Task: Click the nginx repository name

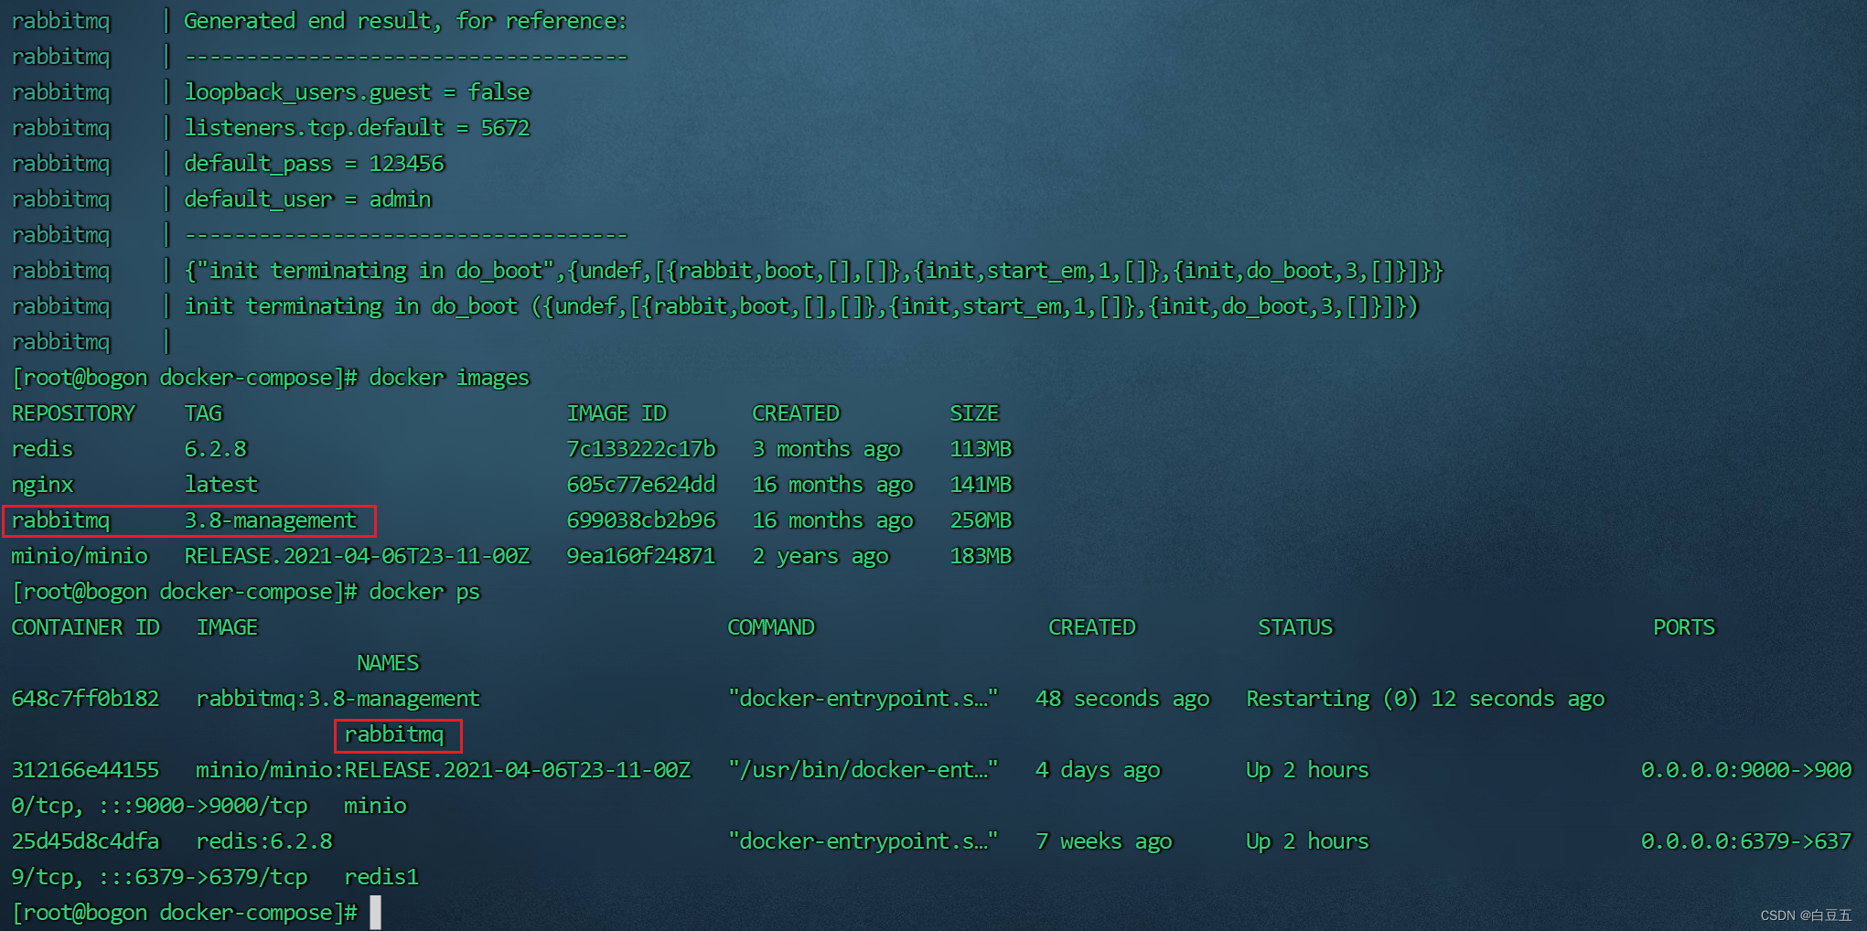Action: [42, 485]
